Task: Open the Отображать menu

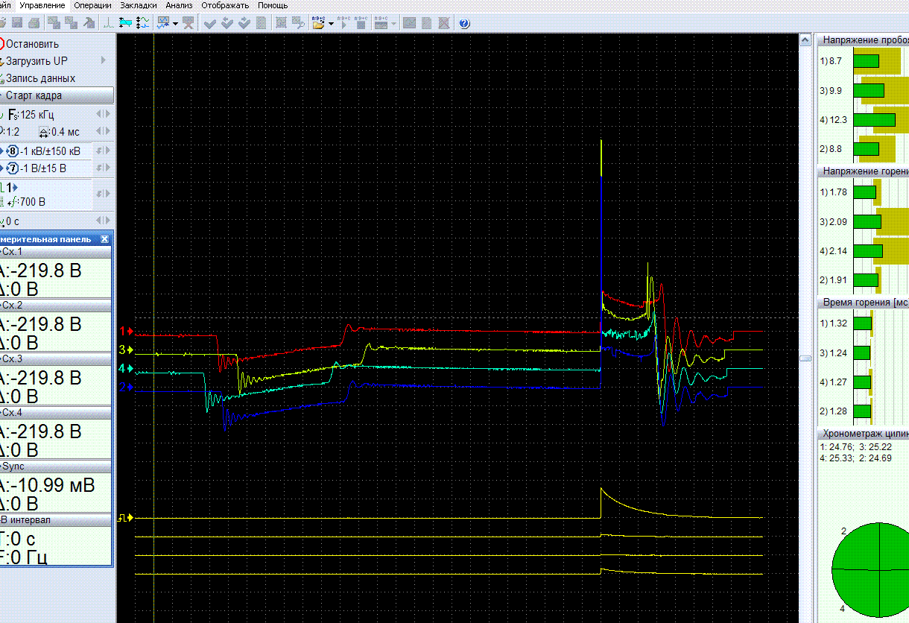Action: click(x=227, y=5)
